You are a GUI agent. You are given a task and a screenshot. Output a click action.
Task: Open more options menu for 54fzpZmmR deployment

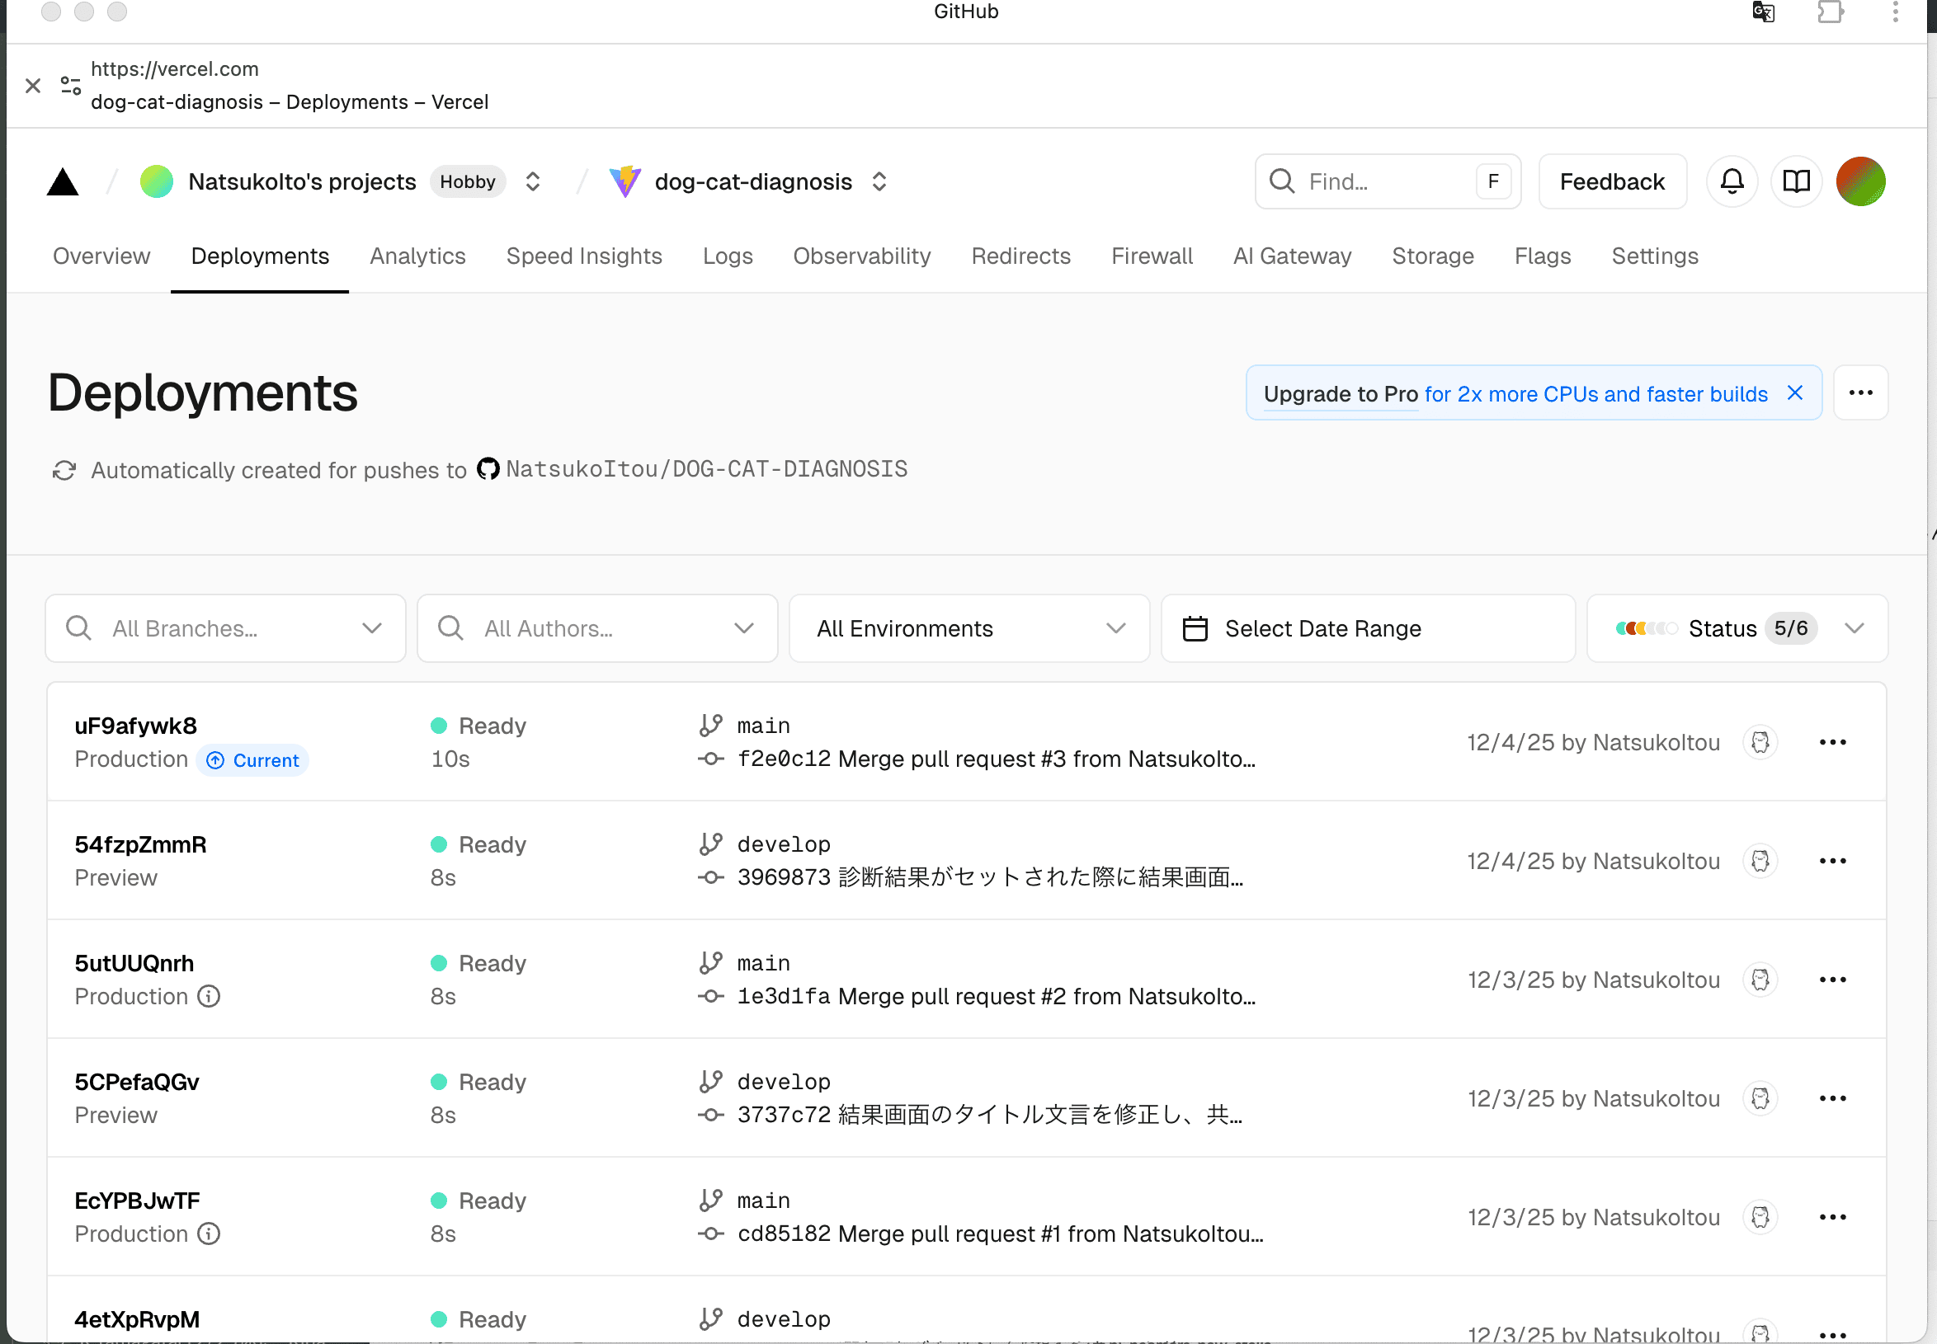1831,862
